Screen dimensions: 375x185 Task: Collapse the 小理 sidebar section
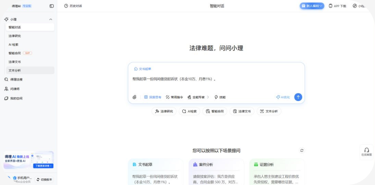(x=51, y=19)
